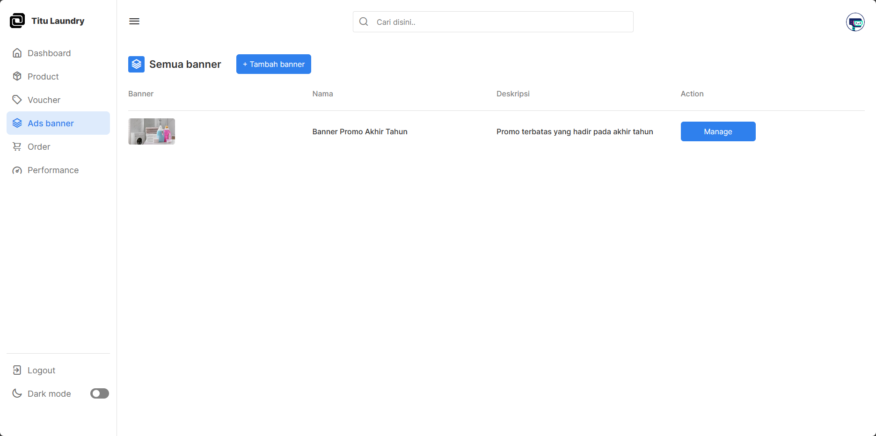
Task: Click the Titu Laundry logo
Action: [x=47, y=21]
